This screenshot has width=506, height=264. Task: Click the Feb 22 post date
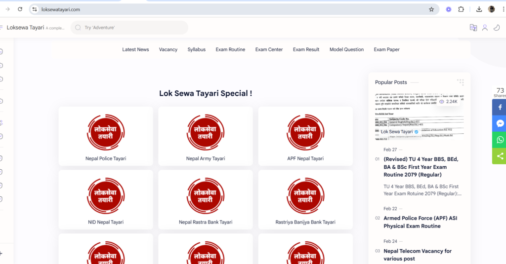(x=390, y=209)
